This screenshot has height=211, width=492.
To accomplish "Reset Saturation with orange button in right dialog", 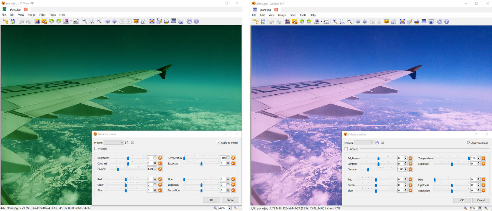I will pos(483,191).
